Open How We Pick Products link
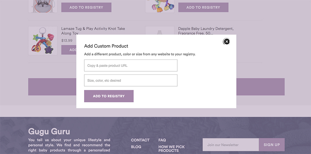Screen dimensions: 311x154 click(x=172, y=149)
